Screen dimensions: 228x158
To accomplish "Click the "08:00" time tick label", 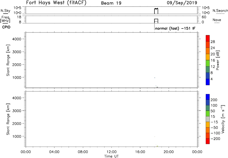I will [x=83, y=152].
